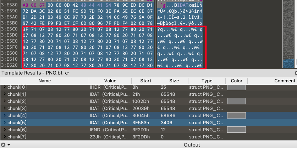Screen dimensions: 297x148
Task: Click the refresh icon beside Template Results
Action: pos(67,73)
